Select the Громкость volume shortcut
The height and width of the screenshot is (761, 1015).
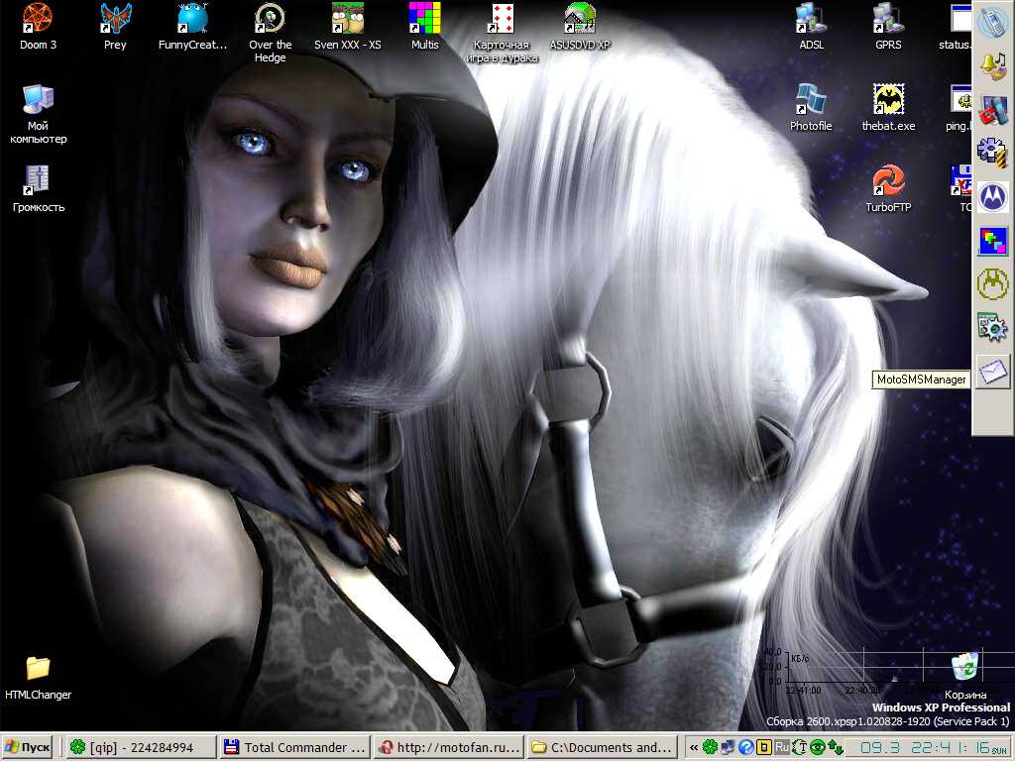point(39,189)
